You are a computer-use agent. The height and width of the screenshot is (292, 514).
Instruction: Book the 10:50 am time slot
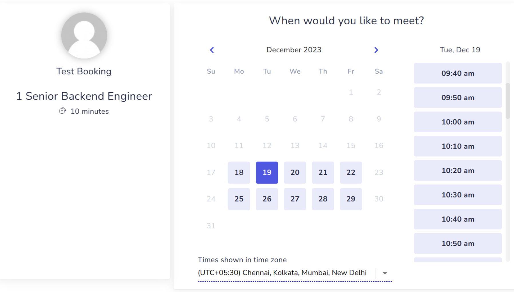[458, 244]
